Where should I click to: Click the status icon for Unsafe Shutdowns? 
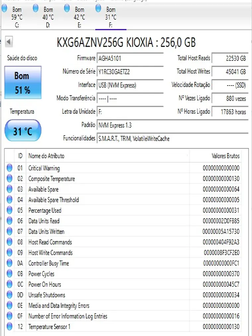9,295
